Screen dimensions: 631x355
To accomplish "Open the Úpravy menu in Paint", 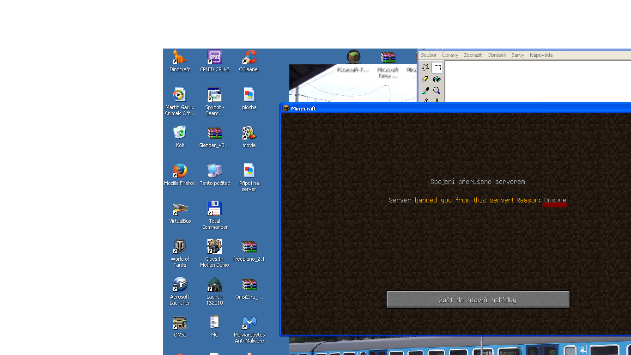I will coord(450,55).
